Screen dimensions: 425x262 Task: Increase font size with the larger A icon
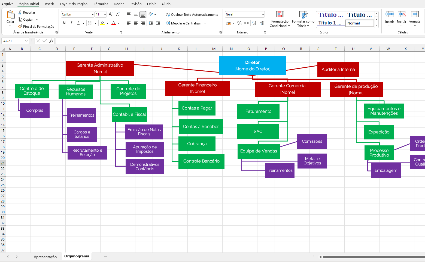pyautogui.click(x=110, y=14)
